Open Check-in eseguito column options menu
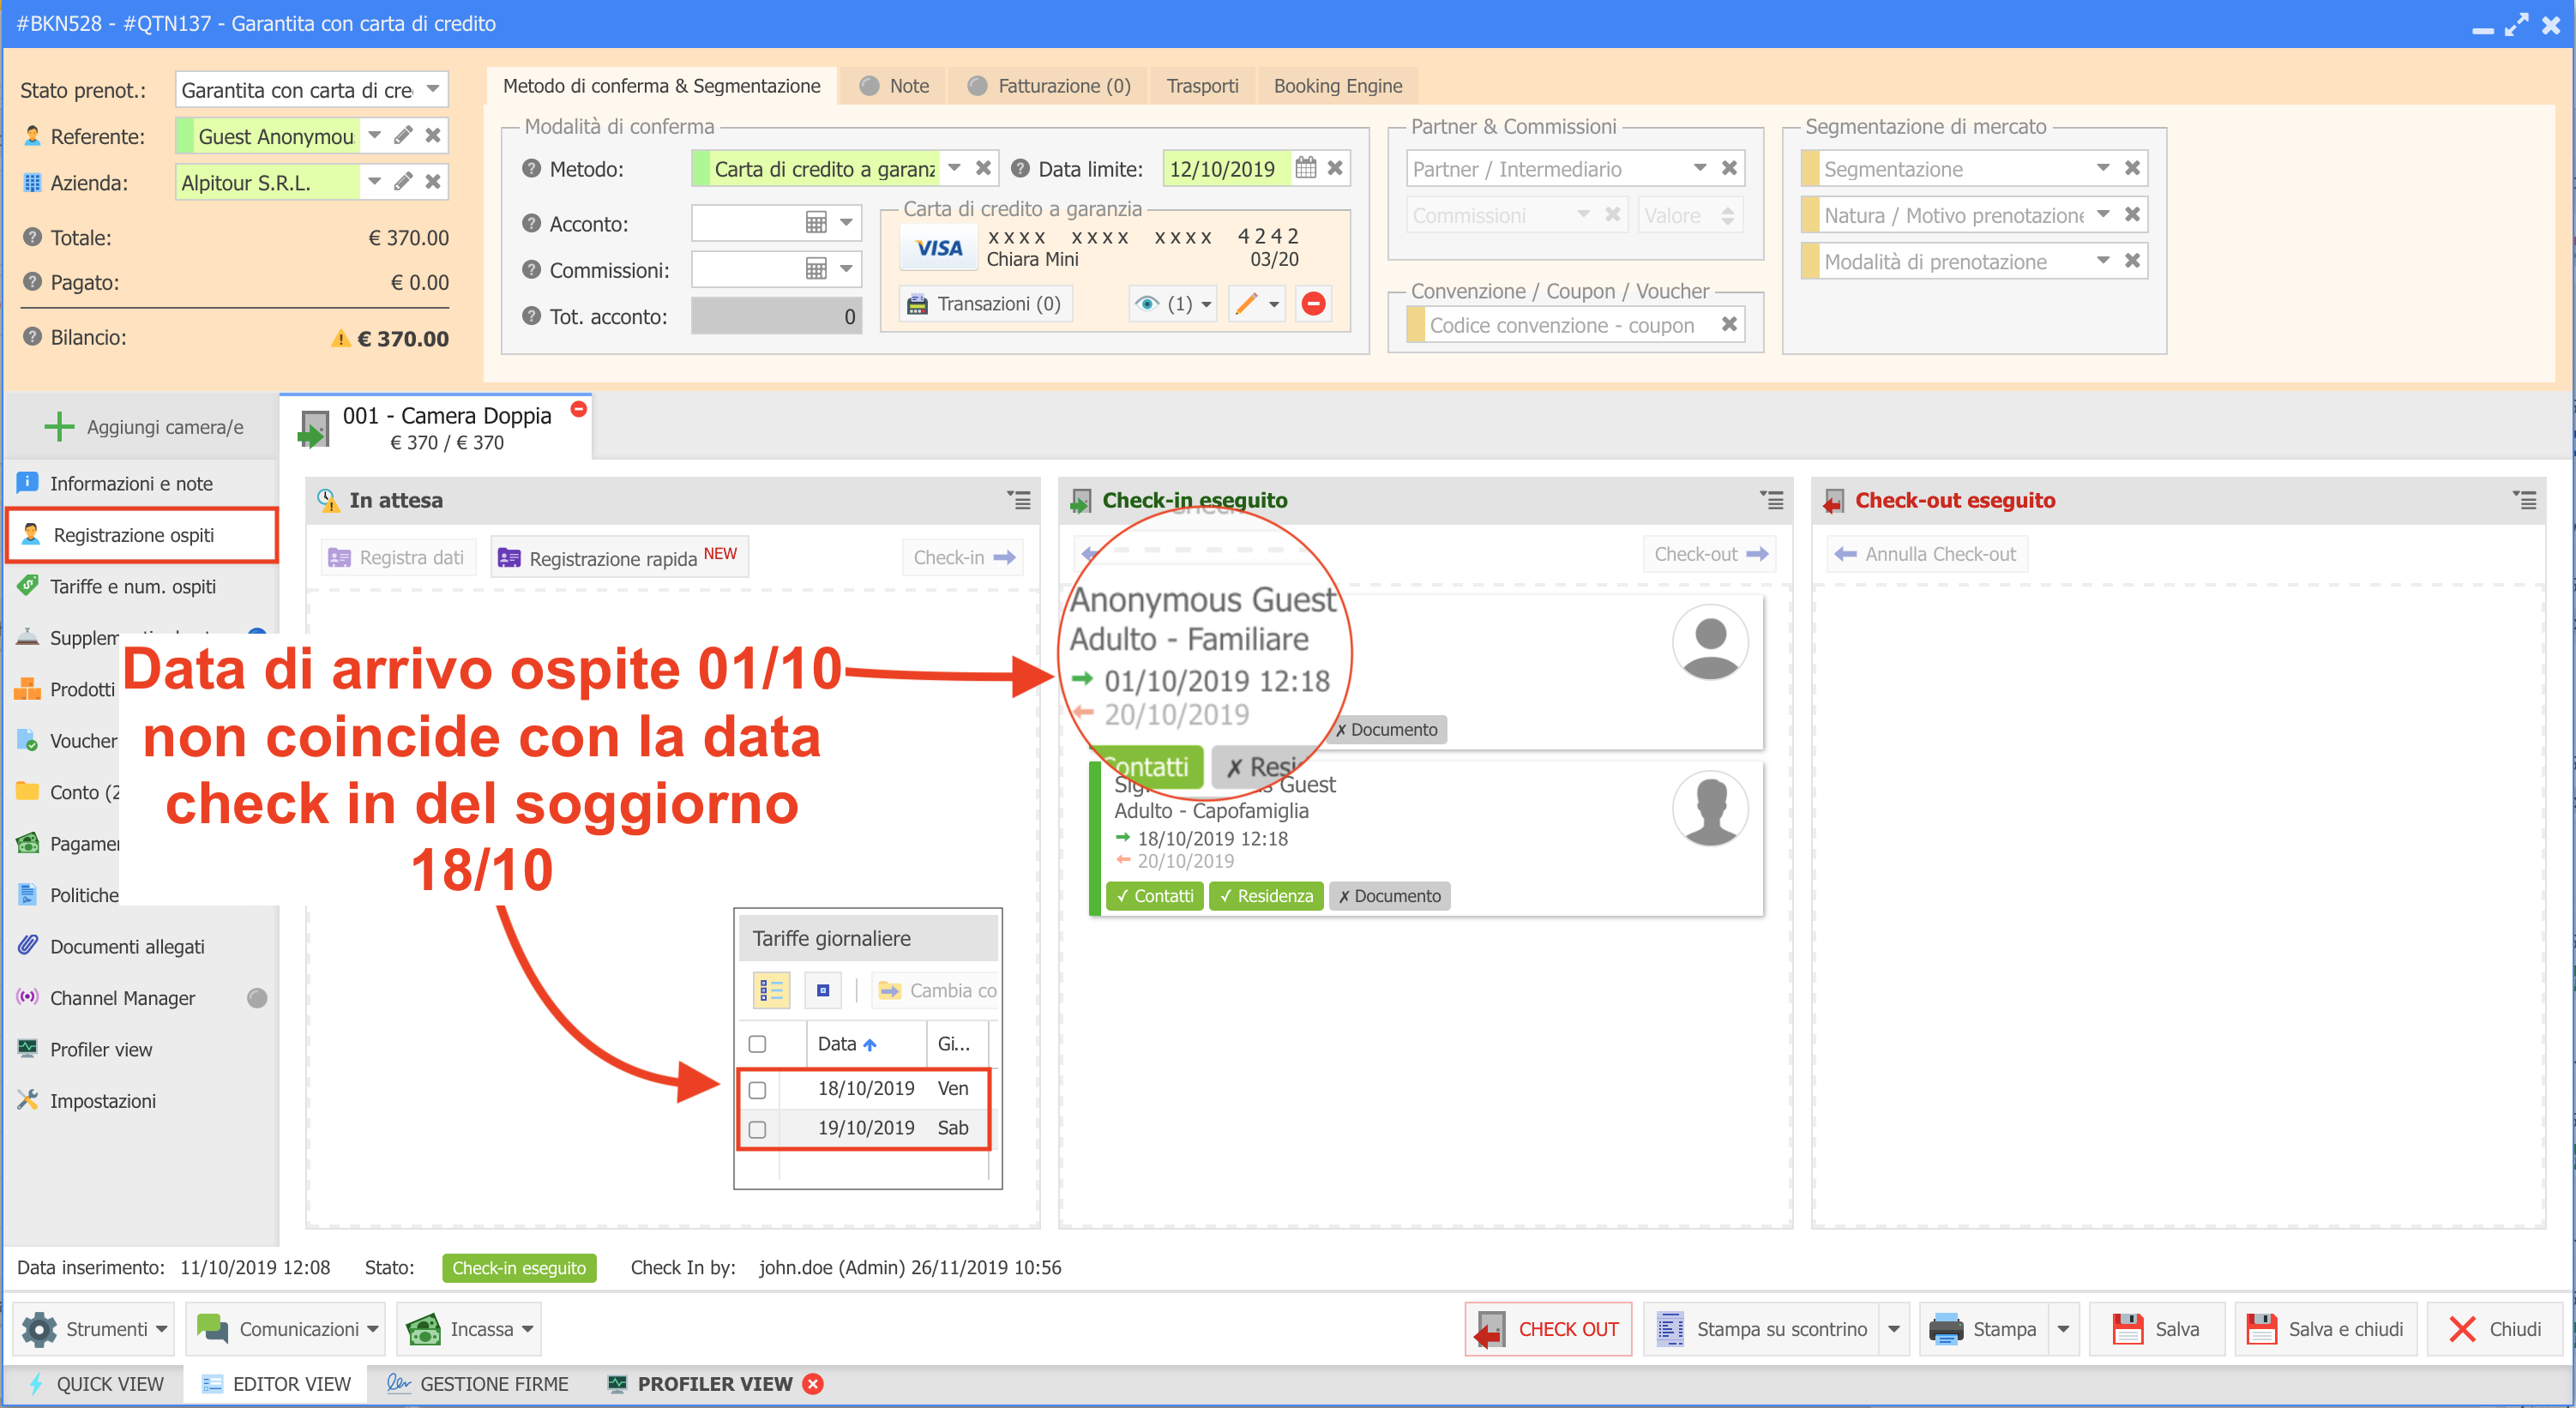 coord(1772,499)
